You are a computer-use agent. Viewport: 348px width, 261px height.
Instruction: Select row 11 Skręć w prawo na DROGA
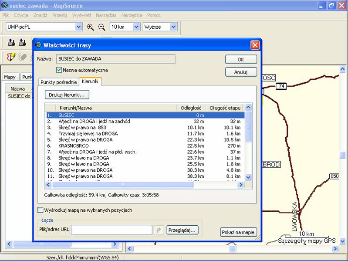click(x=145, y=176)
